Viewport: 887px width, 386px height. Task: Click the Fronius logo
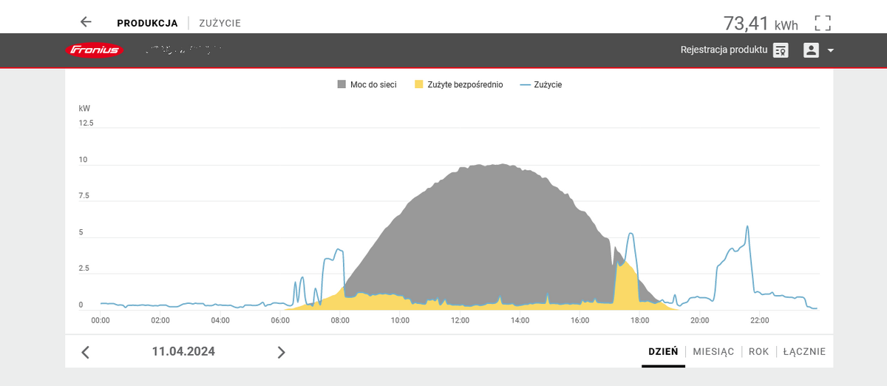click(95, 50)
